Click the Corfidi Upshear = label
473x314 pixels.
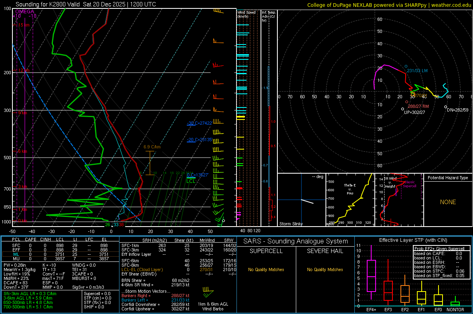point(138,309)
